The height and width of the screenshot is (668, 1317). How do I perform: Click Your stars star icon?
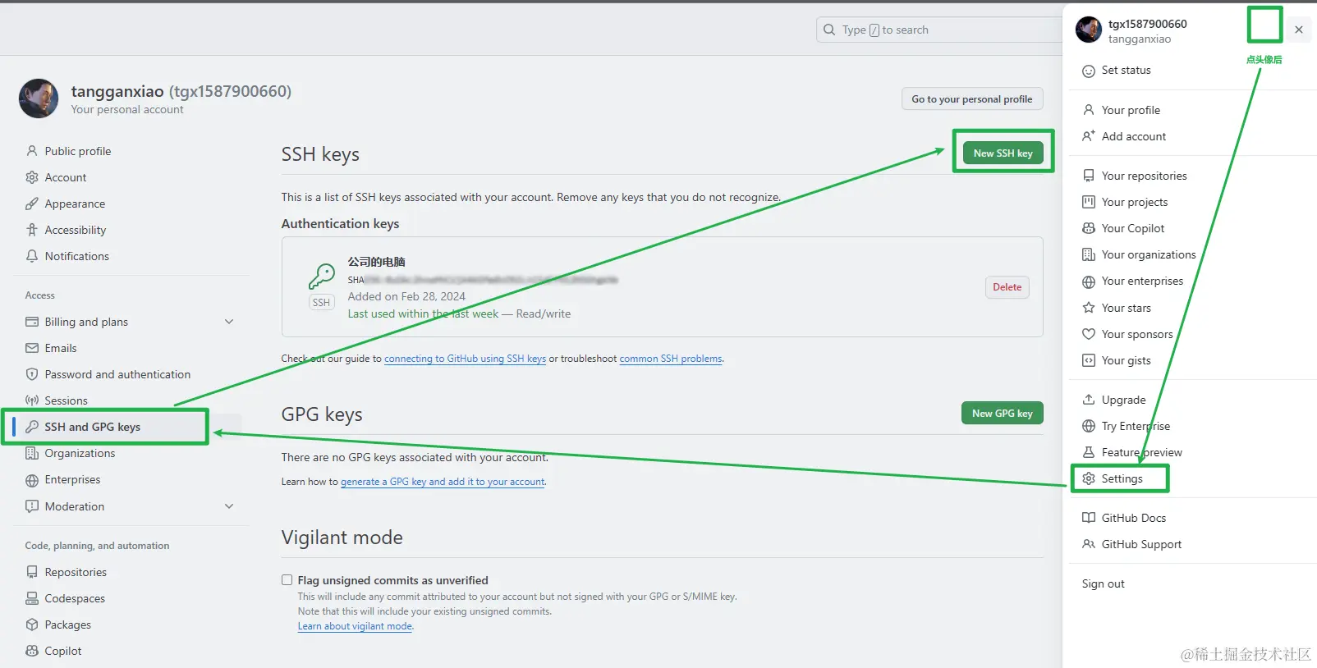click(x=1089, y=308)
